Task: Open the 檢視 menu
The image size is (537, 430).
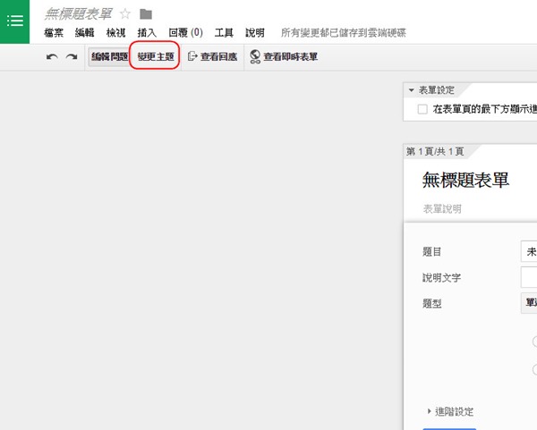Action: coord(115,33)
